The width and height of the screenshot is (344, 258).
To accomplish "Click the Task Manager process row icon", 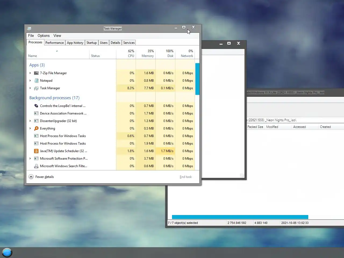I will 36,88.
